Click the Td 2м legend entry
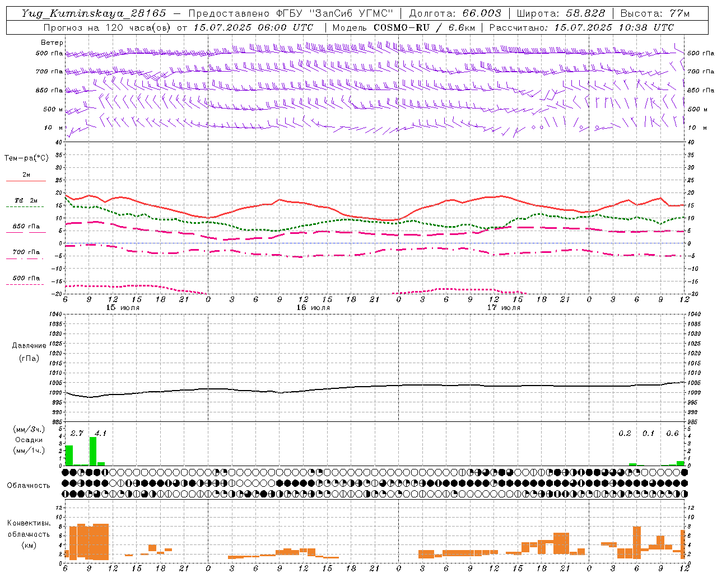Image resolution: width=717 pixels, height=573 pixels. pyautogui.click(x=26, y=200)
